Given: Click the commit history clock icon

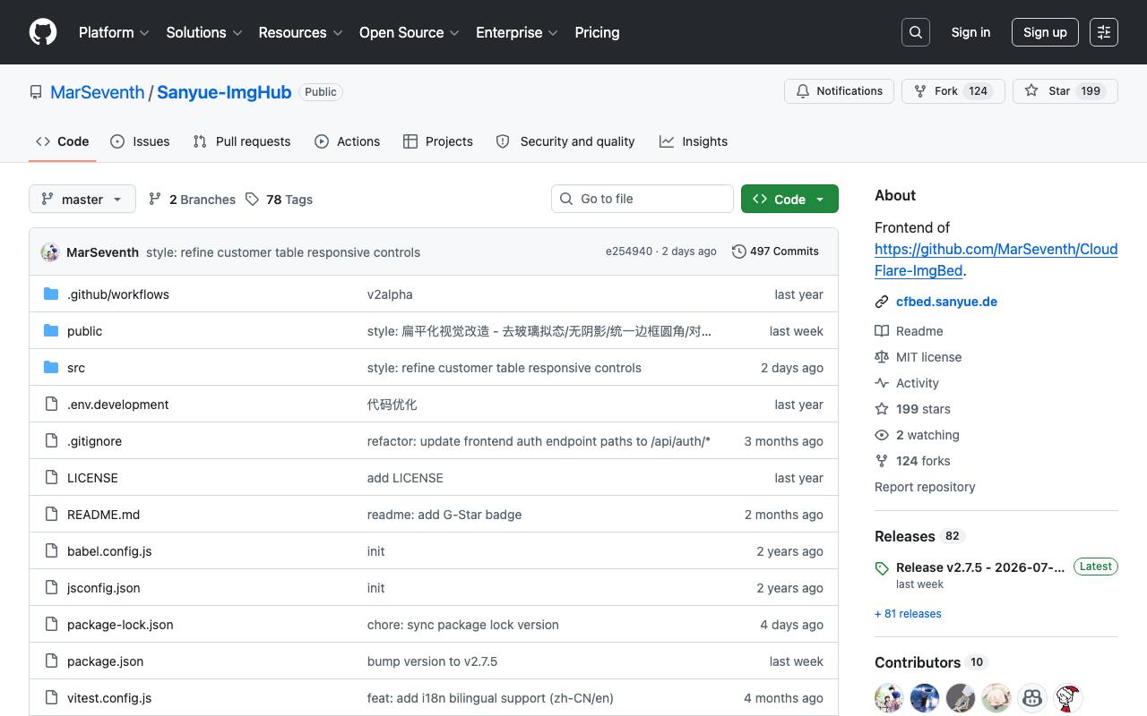Looking at the screenshot, I should [739, 251].
